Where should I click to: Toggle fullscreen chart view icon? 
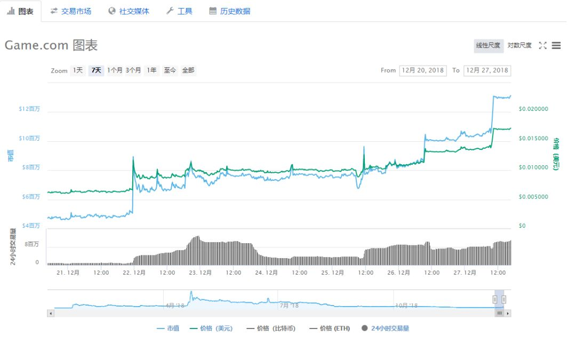click(x=542, y=45)
